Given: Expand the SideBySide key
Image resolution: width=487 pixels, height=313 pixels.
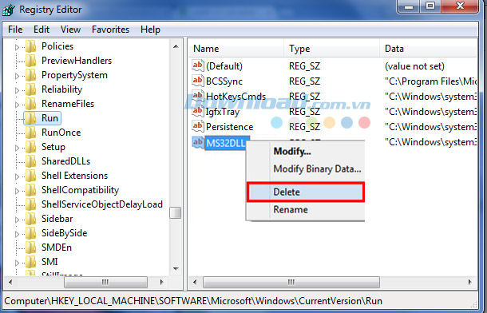Looking at the screenshot, I should pyautogui.click(x=17, y=234).
